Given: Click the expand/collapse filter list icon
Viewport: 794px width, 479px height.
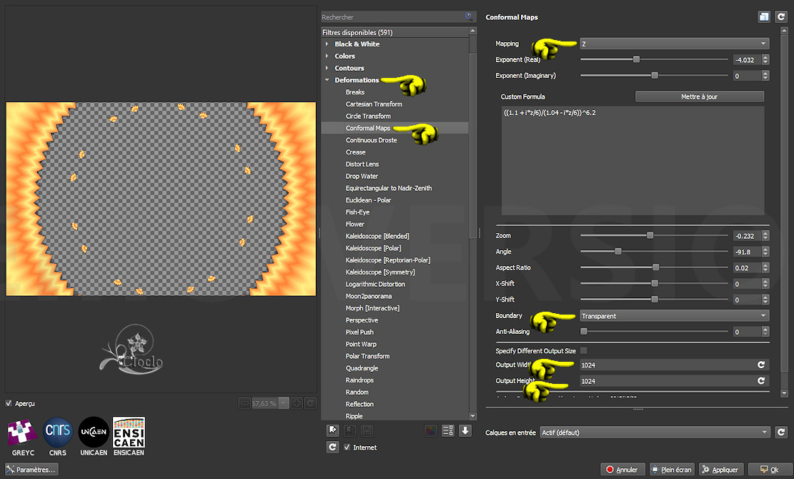Looking at the screenshot, I should 448,430.
